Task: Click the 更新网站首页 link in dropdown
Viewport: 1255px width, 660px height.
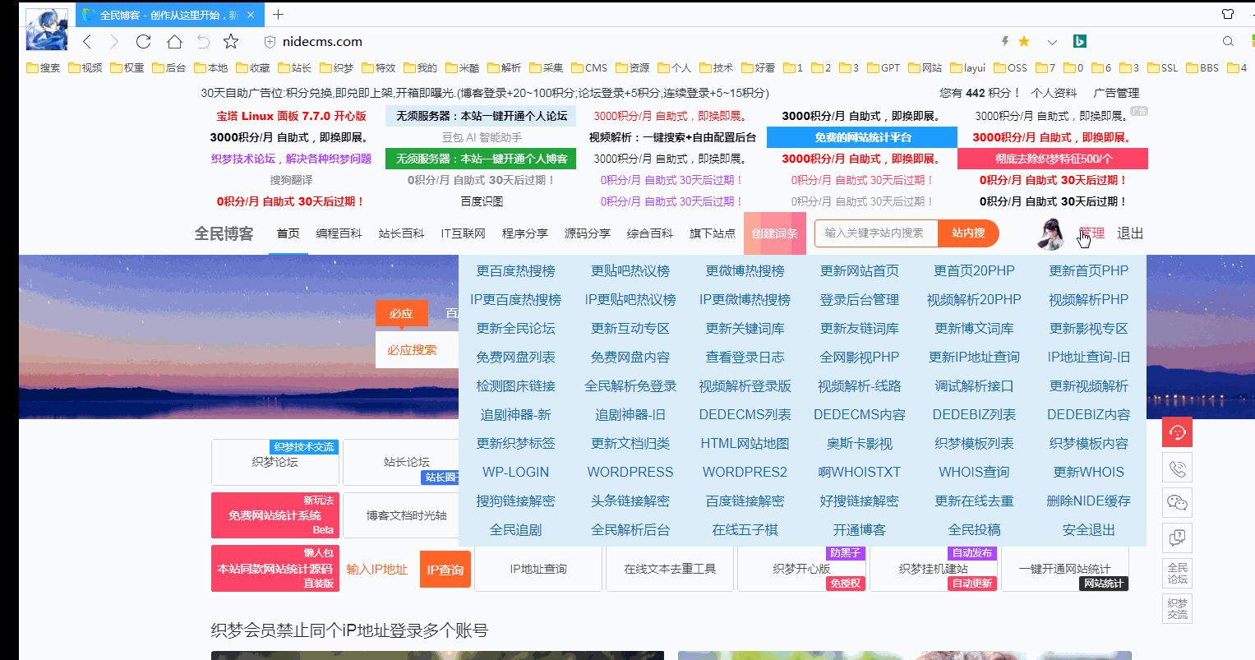Action: (859, 271)
